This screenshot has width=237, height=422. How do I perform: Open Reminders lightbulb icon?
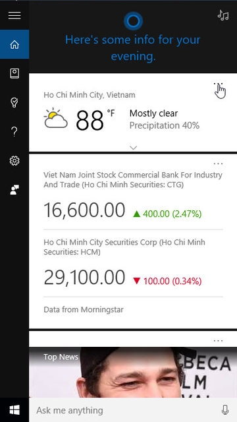tap(14, 103)
